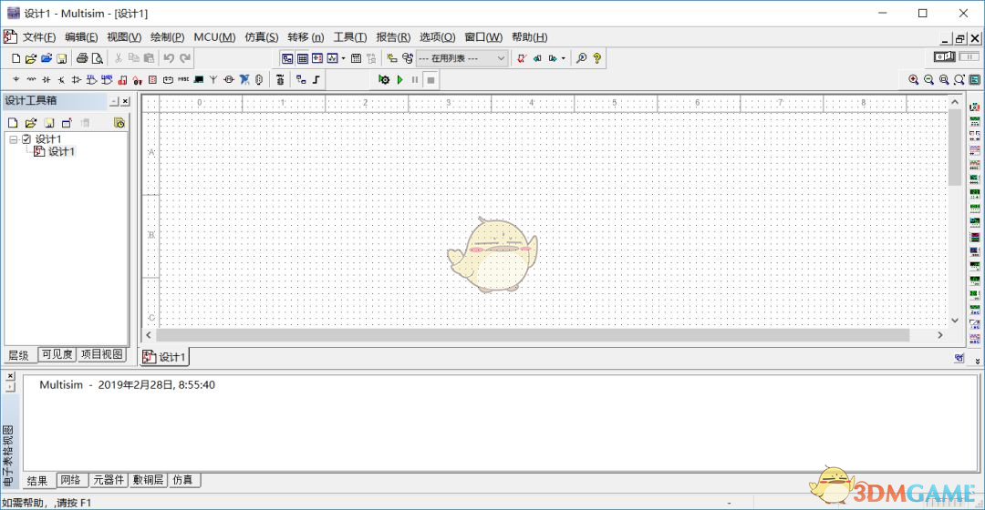This screenshot has width=985, height=510.
Task: Place a Diode component
Action: click(46, 79)
